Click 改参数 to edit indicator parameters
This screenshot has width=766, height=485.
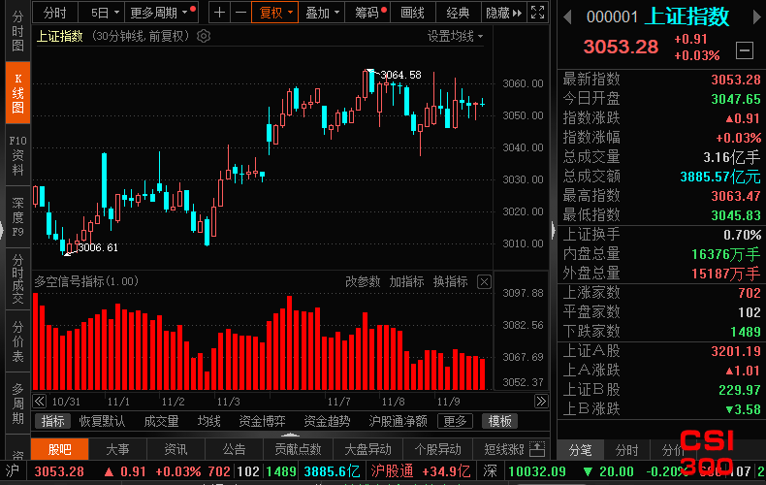tap(363, 281)
